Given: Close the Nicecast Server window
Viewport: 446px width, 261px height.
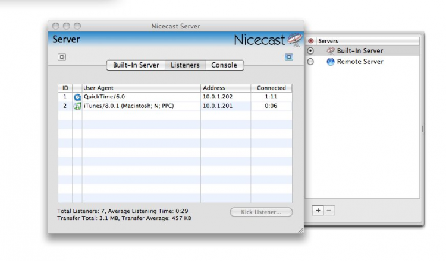Looking at the screenshot, I should [x=56, y=26].
